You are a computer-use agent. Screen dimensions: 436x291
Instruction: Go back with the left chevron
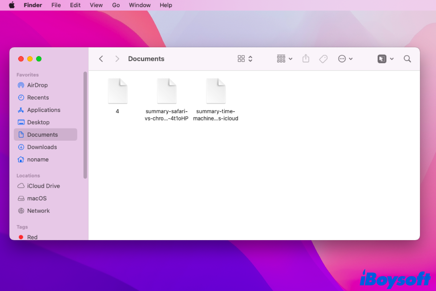tap(101, 59)
